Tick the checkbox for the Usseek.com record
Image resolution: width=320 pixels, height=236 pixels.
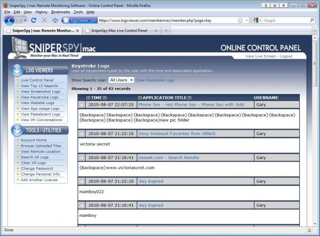[82, 158]
